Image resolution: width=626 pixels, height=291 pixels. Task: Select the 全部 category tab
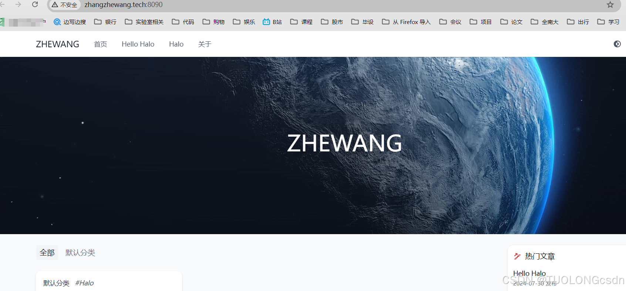(x=47, y=253)
